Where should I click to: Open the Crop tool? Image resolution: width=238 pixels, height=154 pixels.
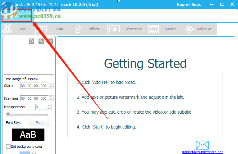point(54,29)
